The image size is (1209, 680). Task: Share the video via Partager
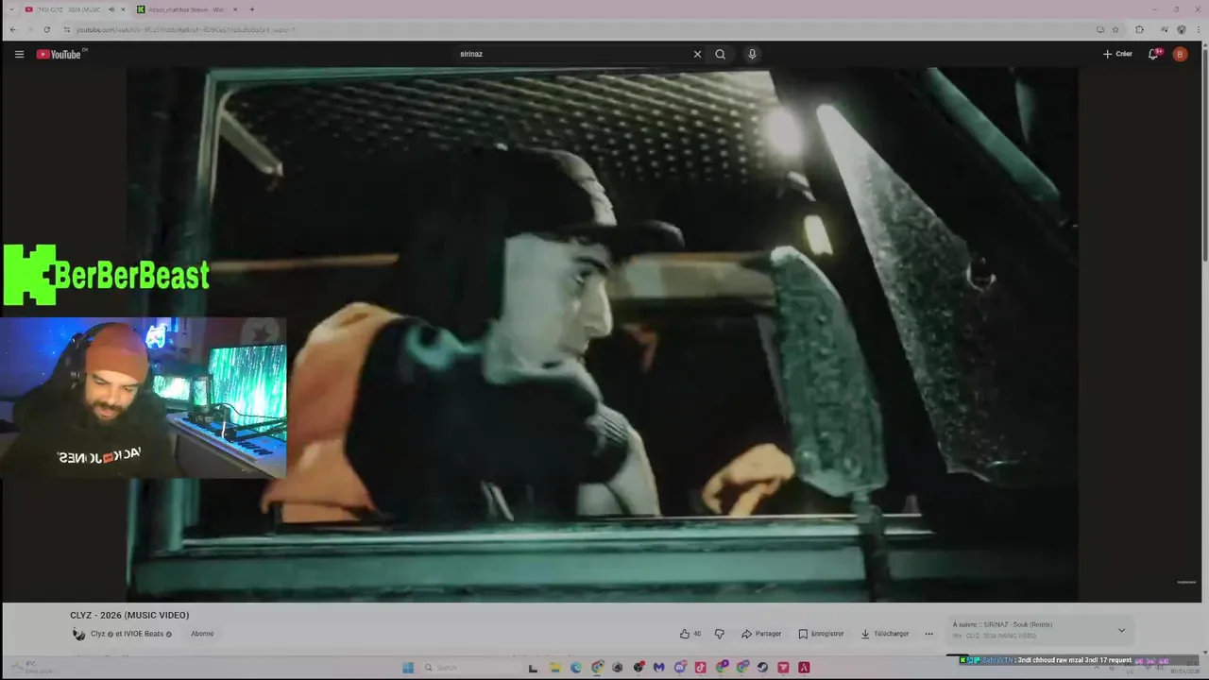[761, 634]
